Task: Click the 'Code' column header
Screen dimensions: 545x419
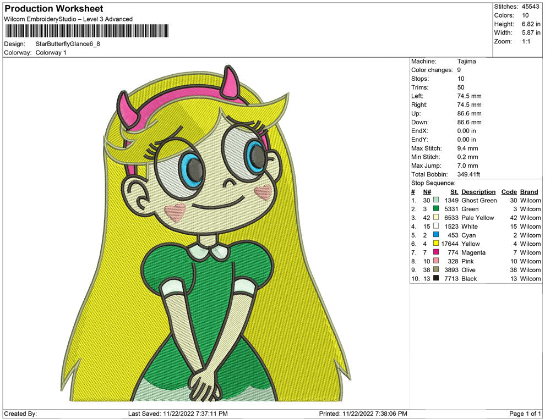Action: click(x=509, y=192)
